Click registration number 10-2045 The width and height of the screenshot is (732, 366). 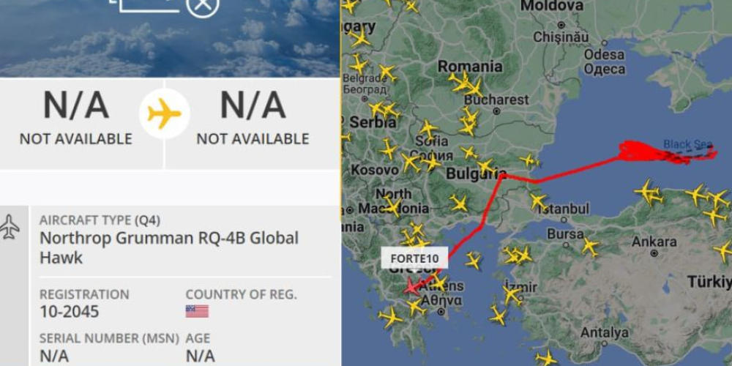(70, 313)
